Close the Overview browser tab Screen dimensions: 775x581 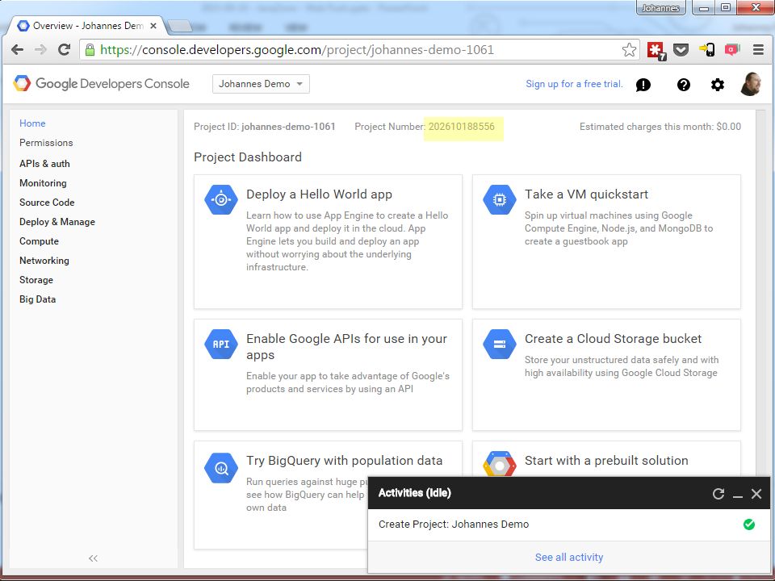[153, 26]
